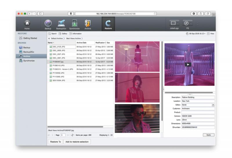Viewport: 232px width, 158px height.
Task: Select file SDC15304.JPG
Action: tap(80, 81)
